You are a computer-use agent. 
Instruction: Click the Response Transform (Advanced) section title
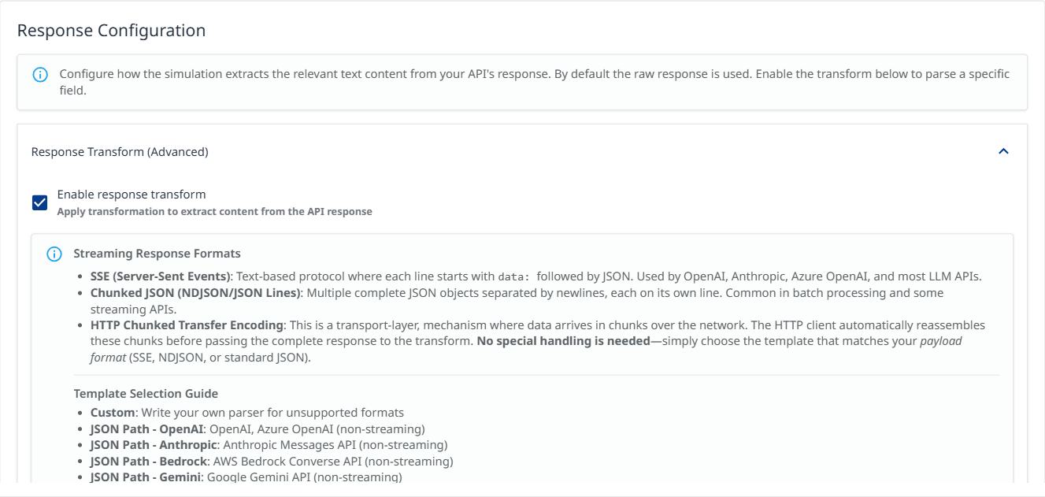[120, 152]
